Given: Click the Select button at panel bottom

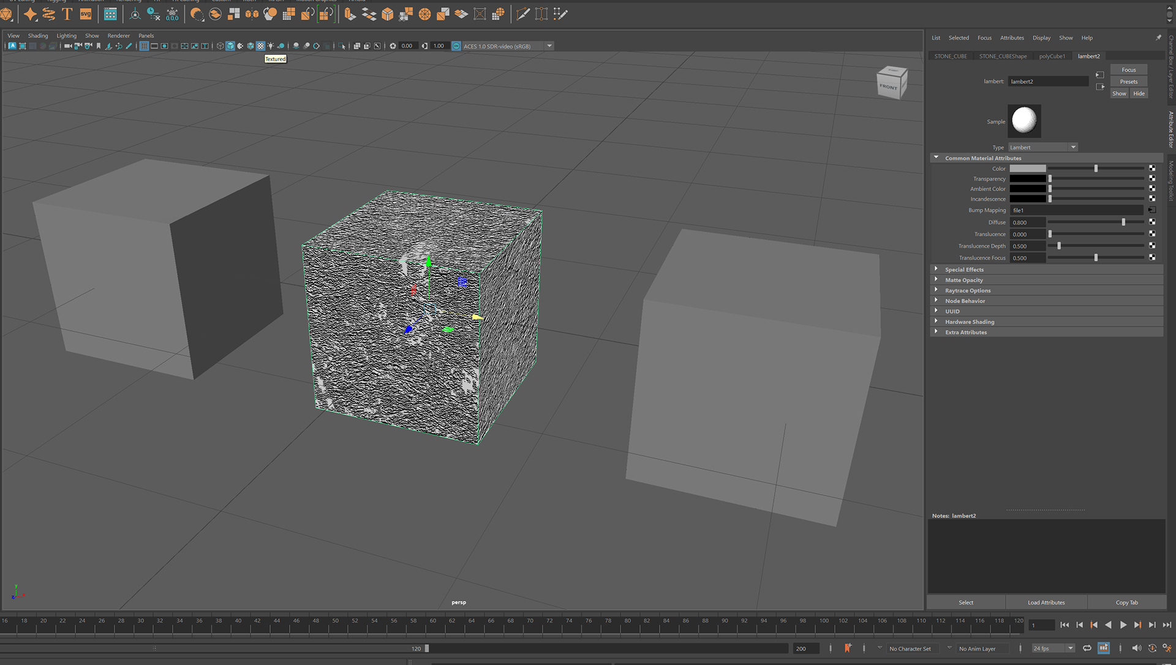Looking at the screenshot, I should [966, 603].
